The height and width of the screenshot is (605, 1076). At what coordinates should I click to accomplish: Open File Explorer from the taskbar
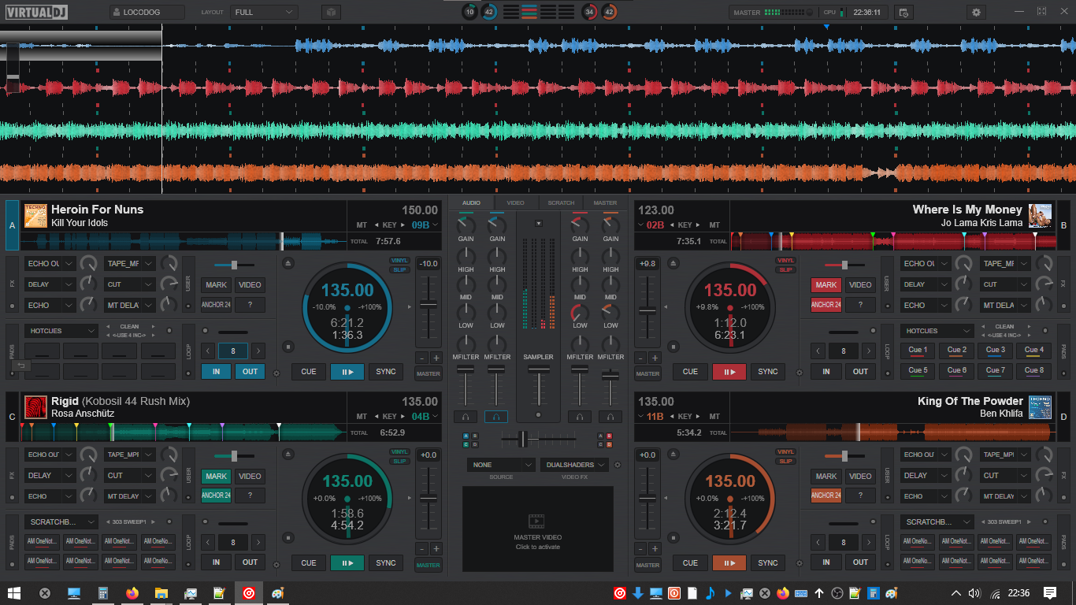(x=161, y=592)
